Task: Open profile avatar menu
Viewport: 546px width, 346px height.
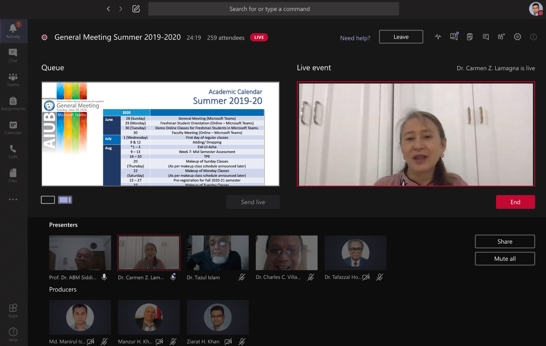Action: [x=536, y=9]
